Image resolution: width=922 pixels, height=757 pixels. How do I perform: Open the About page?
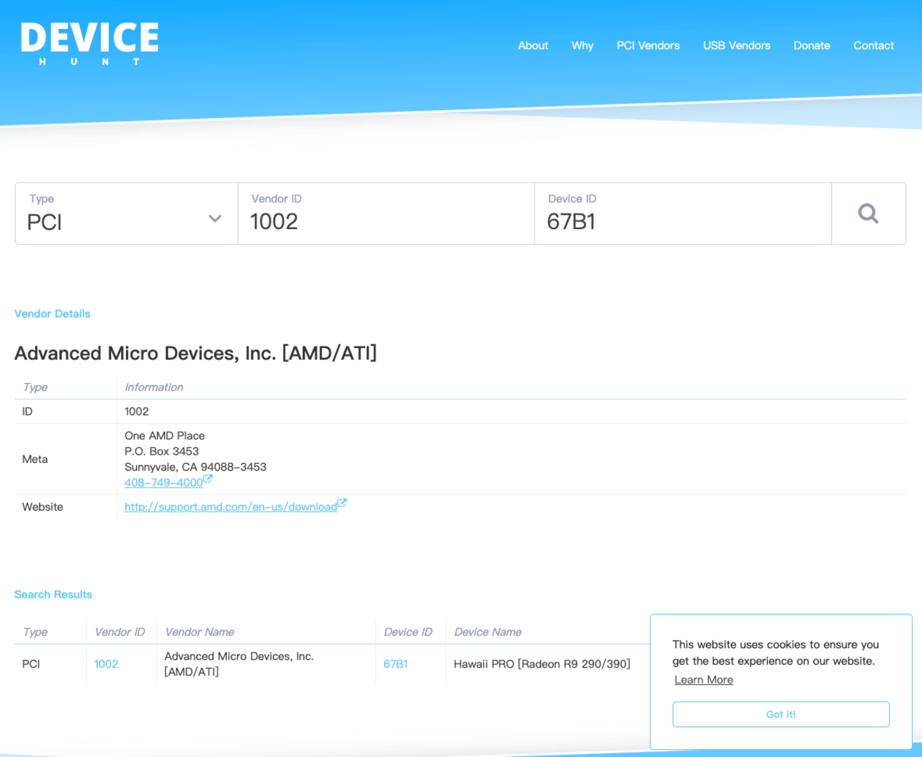tap(533, 45)
